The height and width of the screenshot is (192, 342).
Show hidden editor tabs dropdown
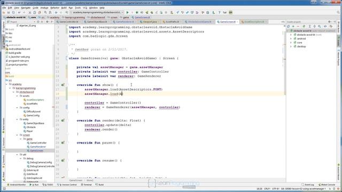(x=283, y=22)
